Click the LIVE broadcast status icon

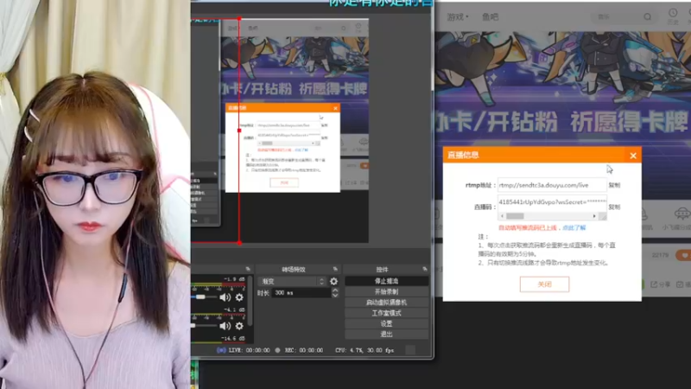pos(221,350)
